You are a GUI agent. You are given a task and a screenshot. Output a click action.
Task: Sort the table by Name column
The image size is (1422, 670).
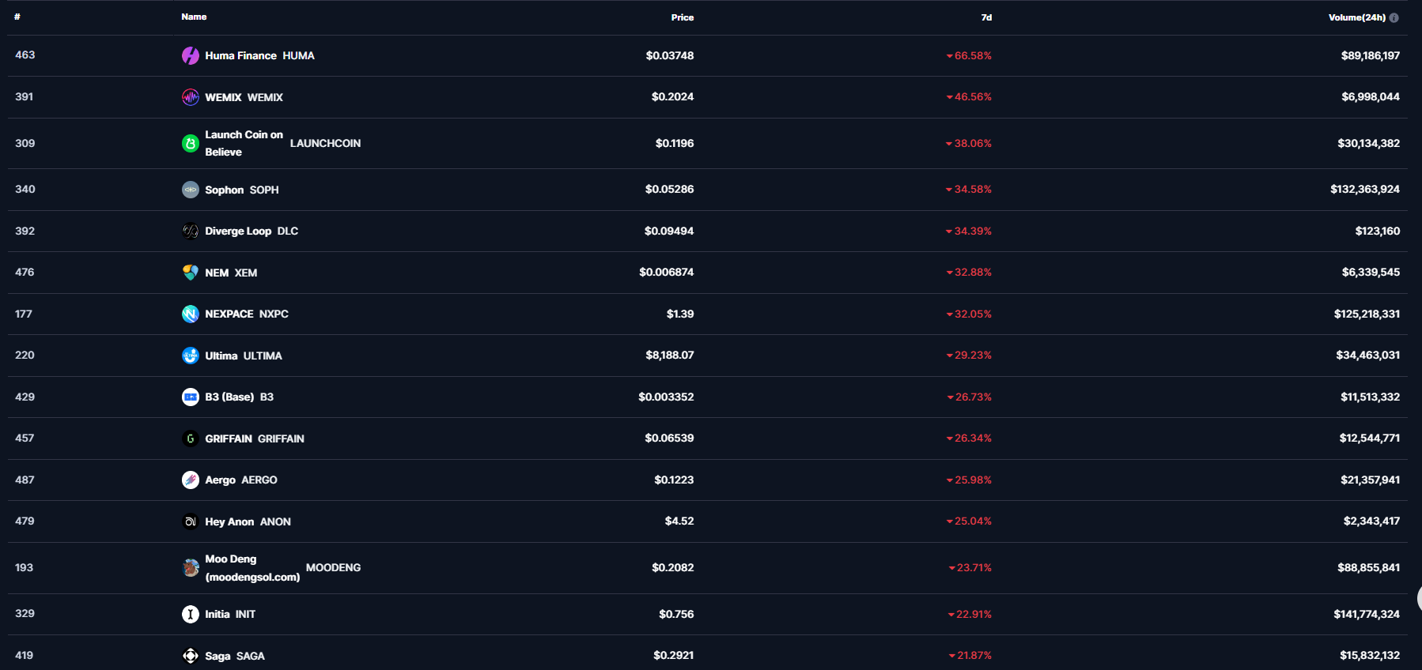pyautogui.click(x=194, y=17)
